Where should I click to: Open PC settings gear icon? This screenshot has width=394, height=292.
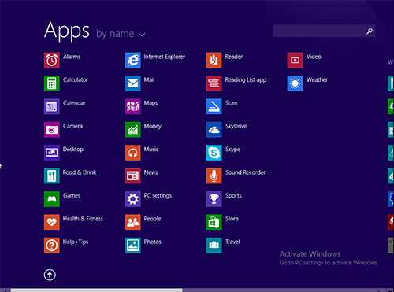click(x=132, y=199)
